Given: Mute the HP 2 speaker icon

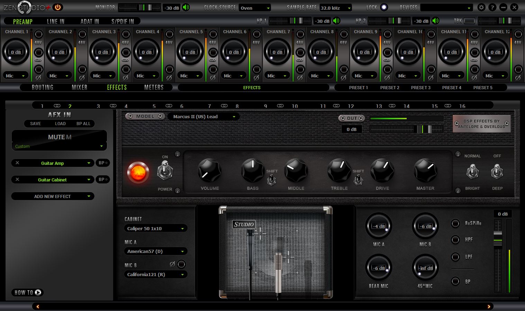Looking at the screenshot, I should (x=436, y=21).
